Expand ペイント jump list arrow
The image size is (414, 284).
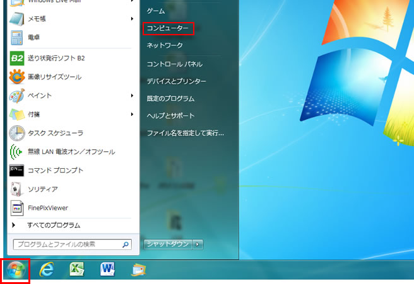click(132, 96)
